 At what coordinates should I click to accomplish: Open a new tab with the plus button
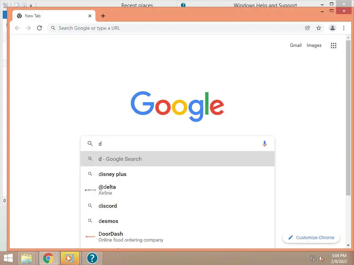point(103,16)
